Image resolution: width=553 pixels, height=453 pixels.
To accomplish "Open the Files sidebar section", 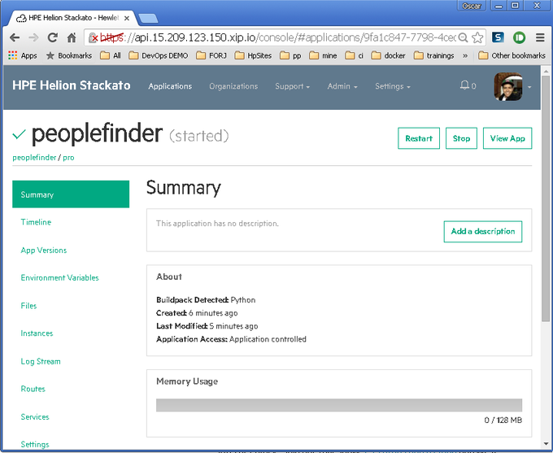I will pos(28,306).
